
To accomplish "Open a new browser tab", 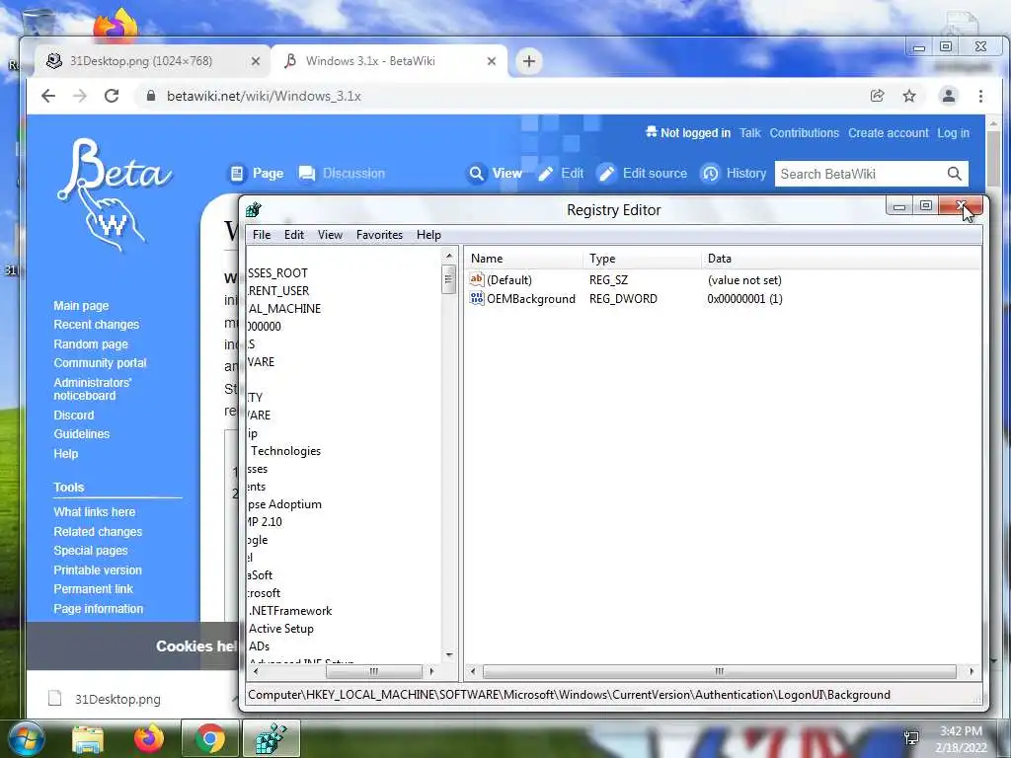I will pyautogui.click(x=529, y=61).
